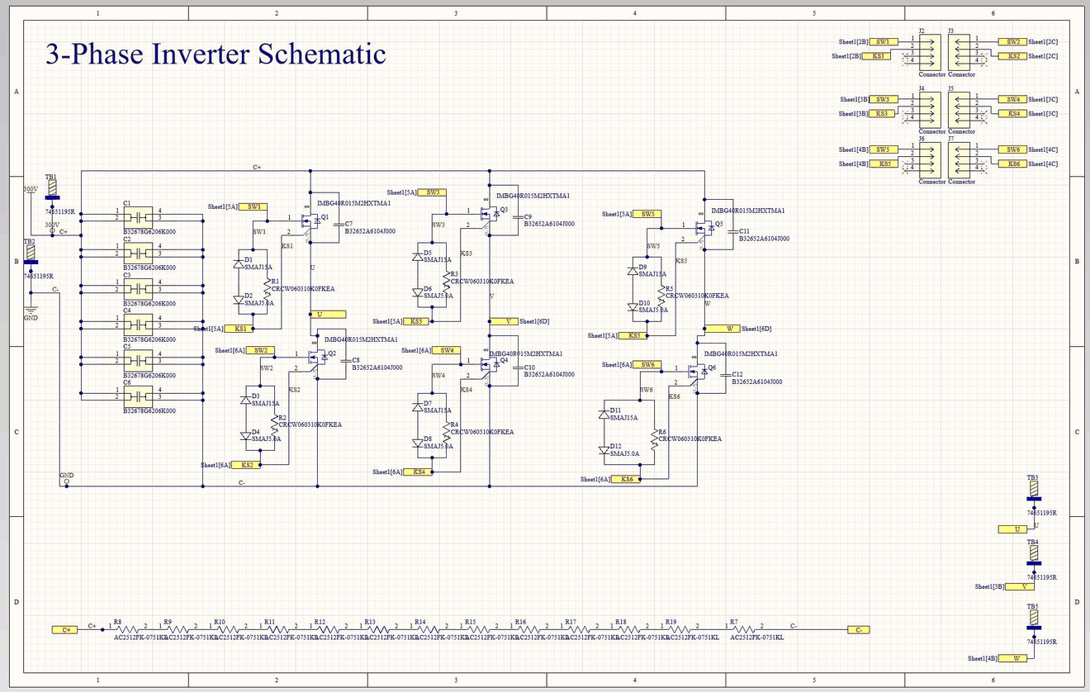Click the KS2 port label

pyautogui.click(x=247, y=465)
